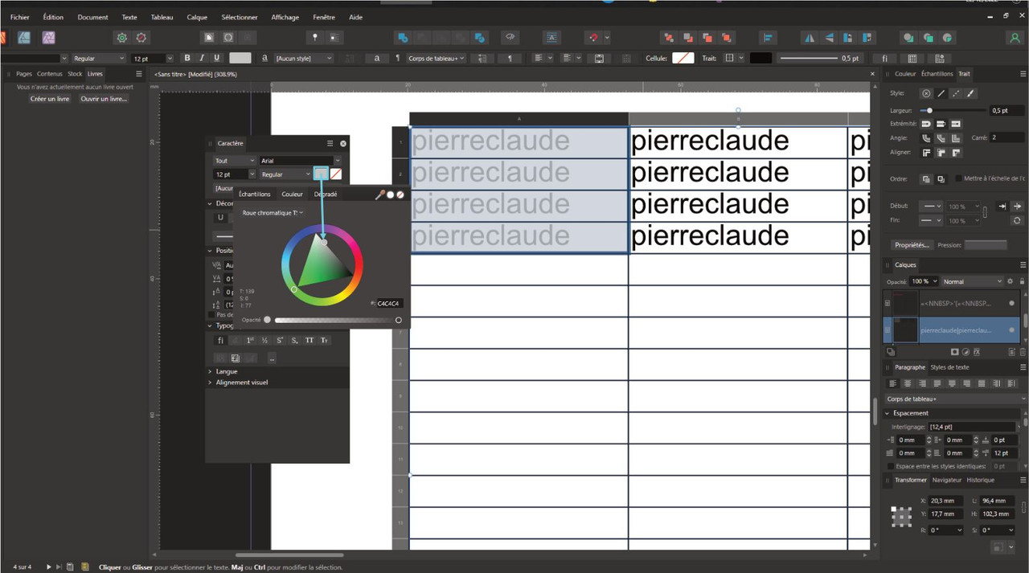1029x573 pixels.
Task: Switch to the Affinity Photo persona icon
Action: (48, 38)
